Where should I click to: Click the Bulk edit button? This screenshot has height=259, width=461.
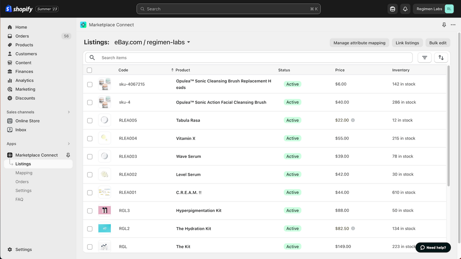coord(438,42)
